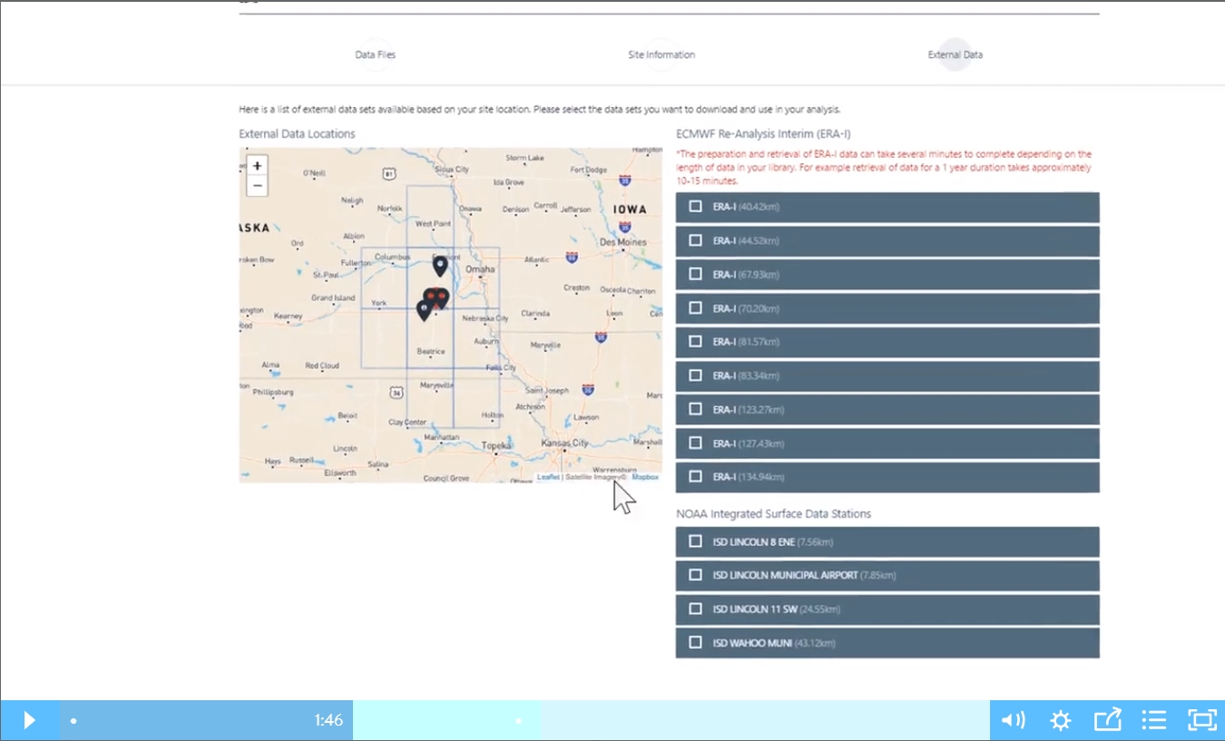Open the Mapbox attribution link
This screenshot has height=741, width=1225.
coord(645,477)
